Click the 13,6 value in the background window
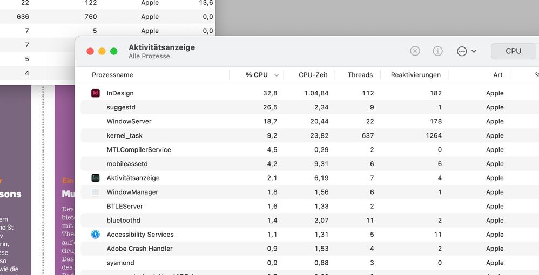This screenshot has height=275, width=539. (x=206, y=3)
